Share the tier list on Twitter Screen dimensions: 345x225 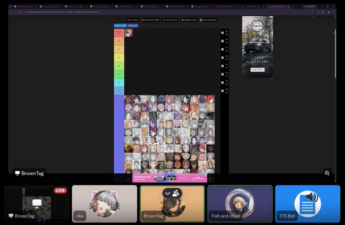point(120,25)
